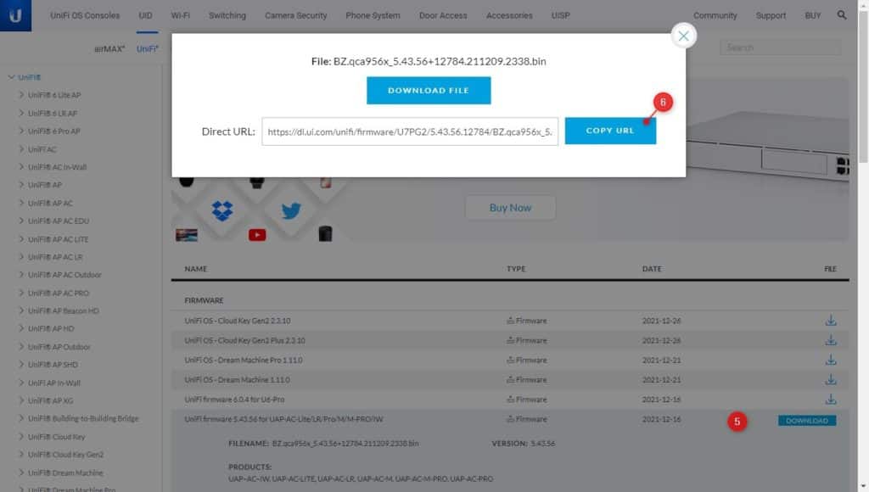The height and width of the screenshot is (492, 869).
Task: Click the COPY URL button
Action: tap(610, 131)
